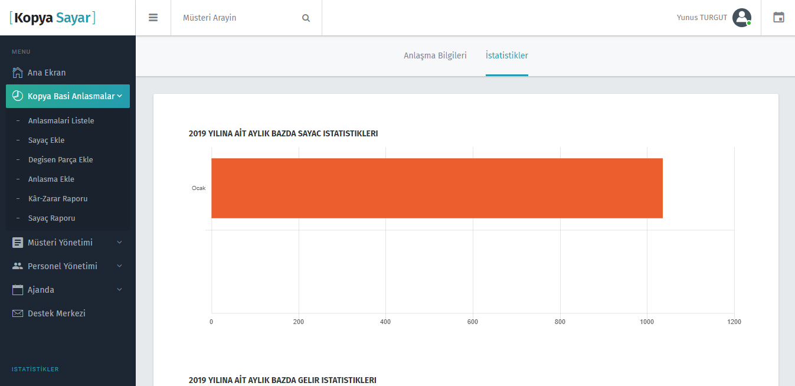Open the Sayaç Ekle page
This screenshot has width=795, height=386.
click(x=46, y=140)
